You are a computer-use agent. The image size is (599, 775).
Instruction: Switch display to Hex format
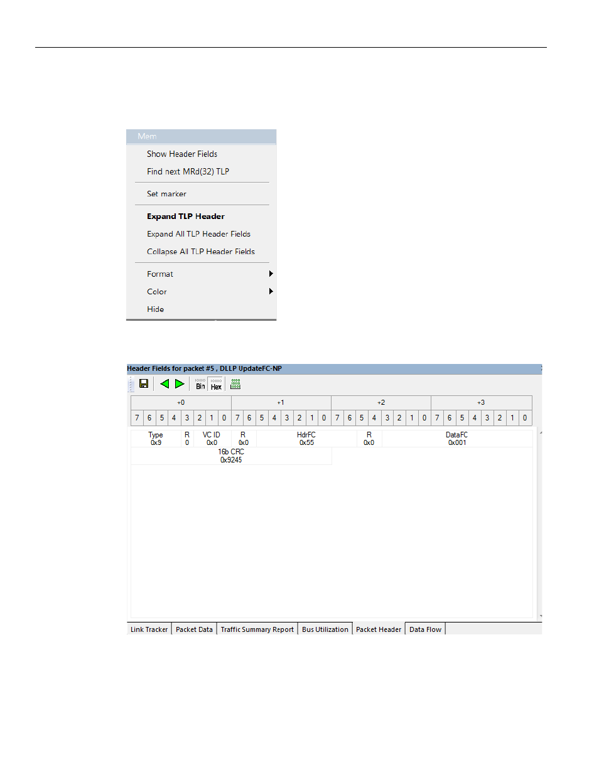216,384
